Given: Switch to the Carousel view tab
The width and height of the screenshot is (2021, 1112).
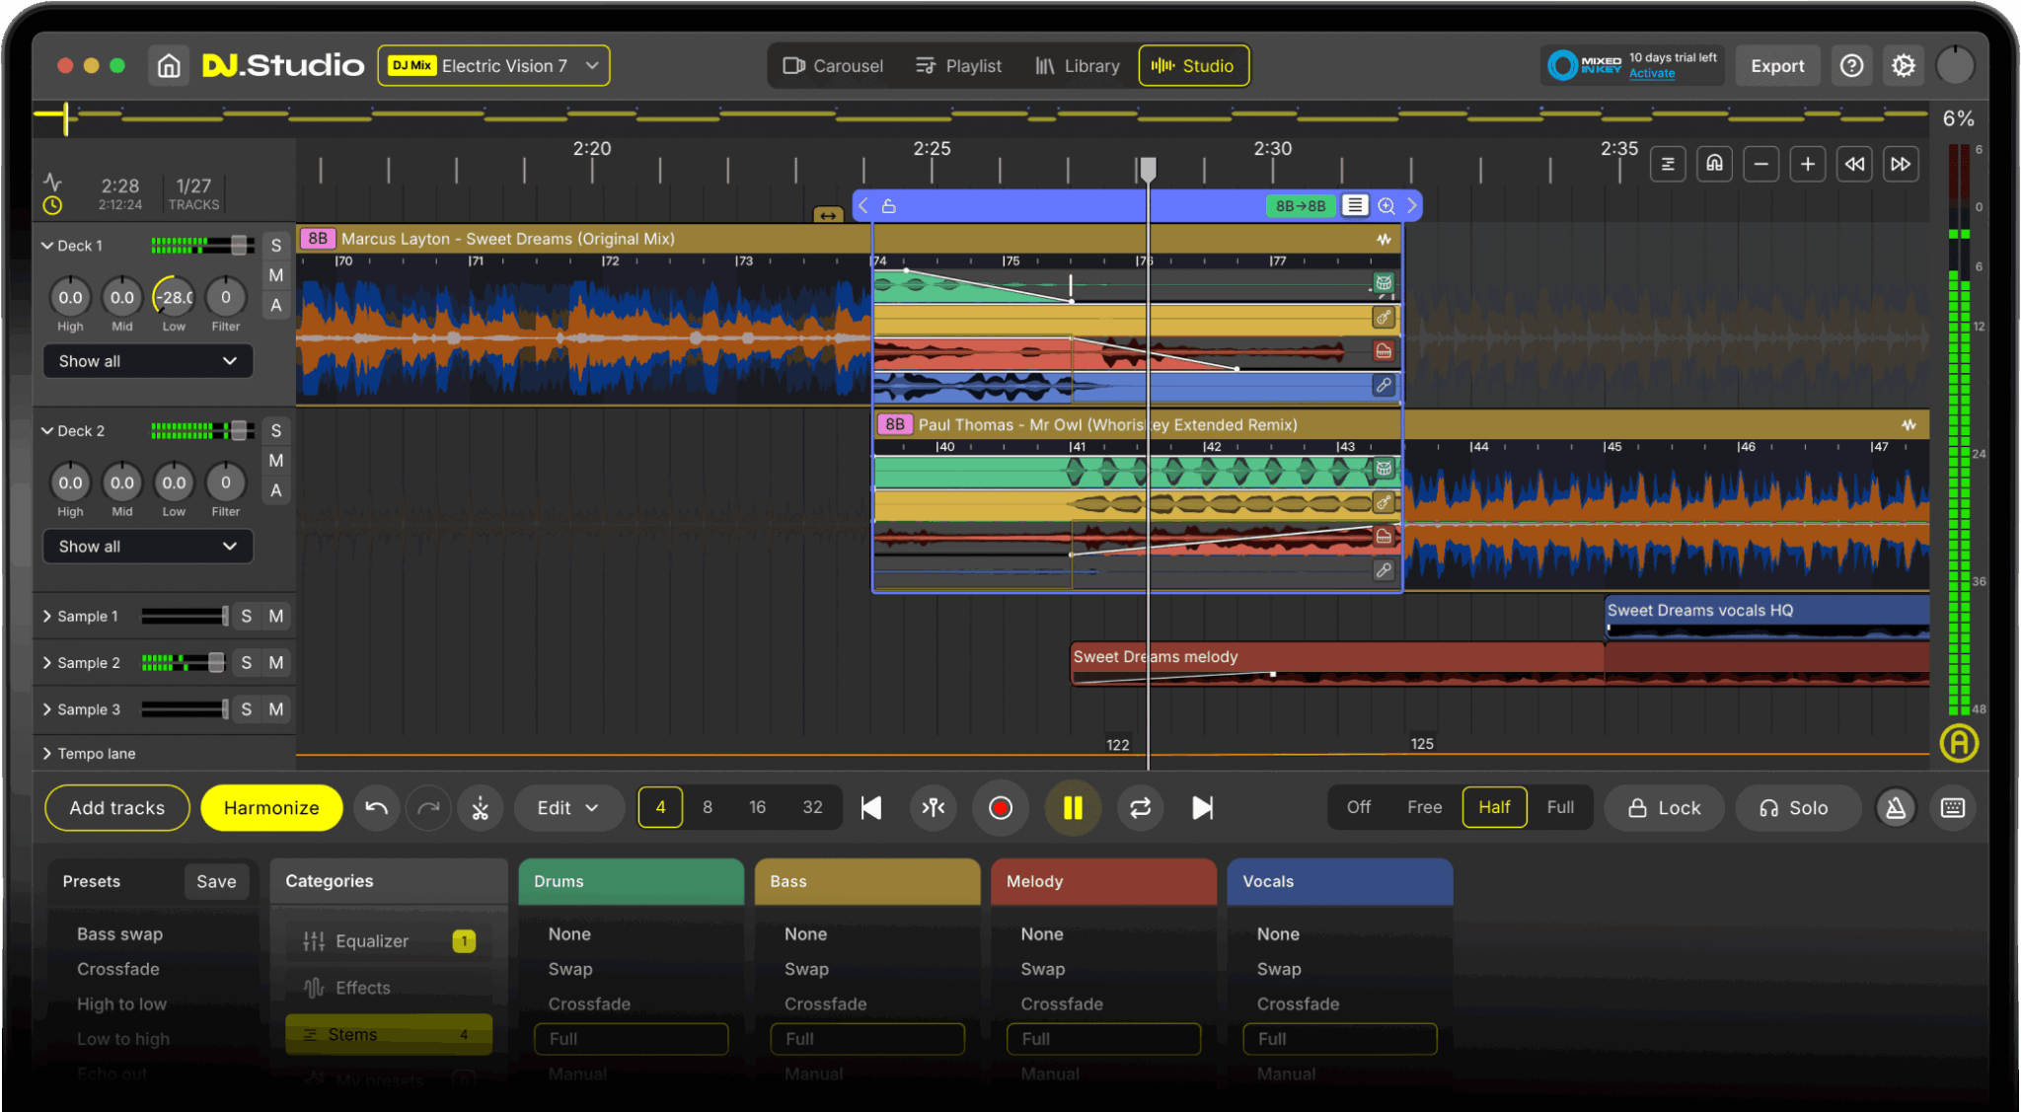Looking at the screenshot, I should point(833,66).
